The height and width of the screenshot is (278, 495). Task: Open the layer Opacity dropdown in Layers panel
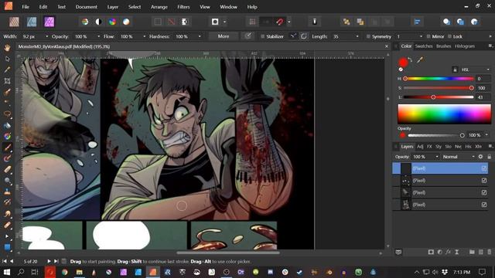(x=437, y=157)
